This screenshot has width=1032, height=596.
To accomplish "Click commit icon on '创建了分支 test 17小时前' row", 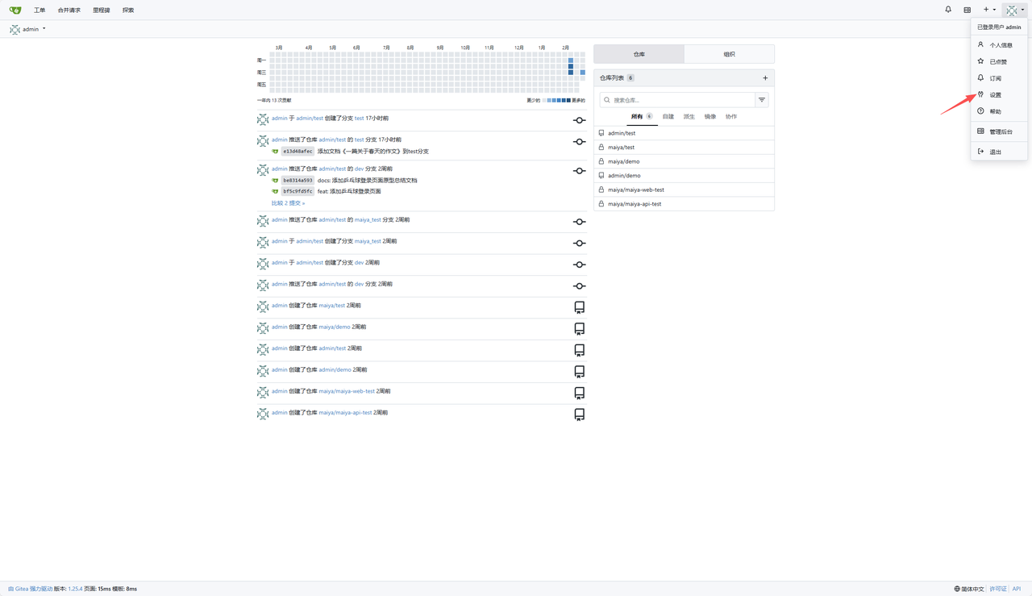I will pos(579,120).
